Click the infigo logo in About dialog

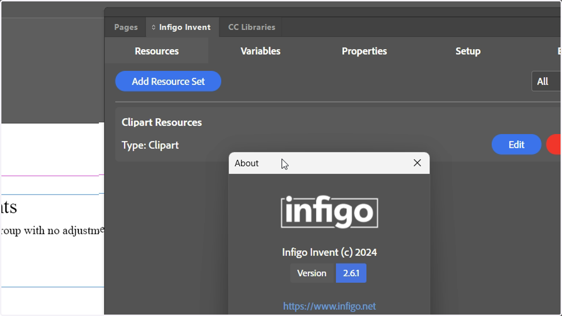pyautogui.click(x=329, y=212)
